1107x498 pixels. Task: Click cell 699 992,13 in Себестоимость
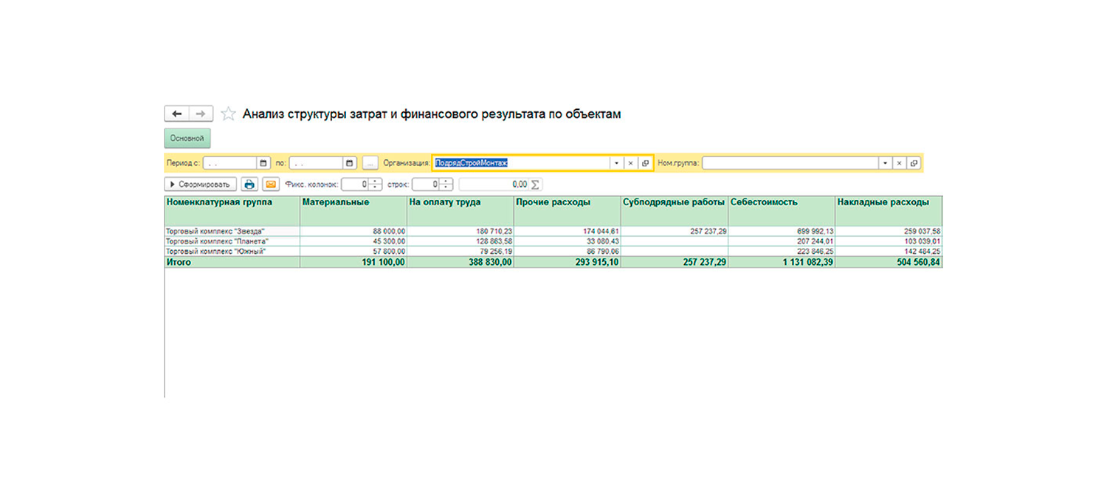point(782,231)
